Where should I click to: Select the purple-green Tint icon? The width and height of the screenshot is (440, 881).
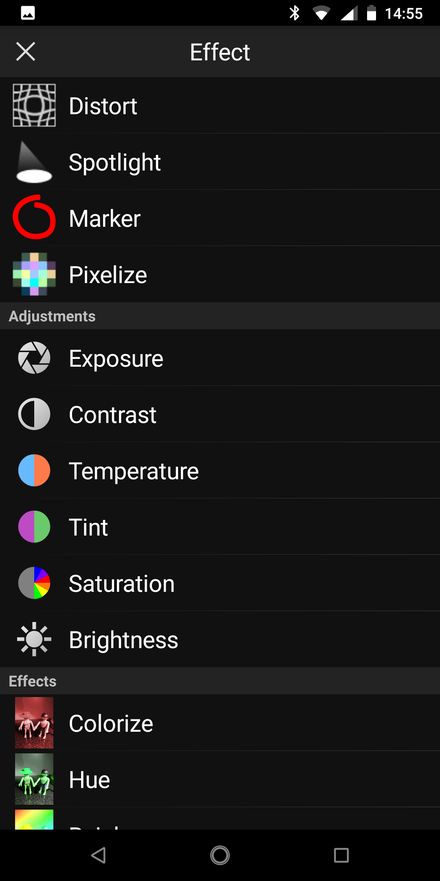(x=34, y=527)
